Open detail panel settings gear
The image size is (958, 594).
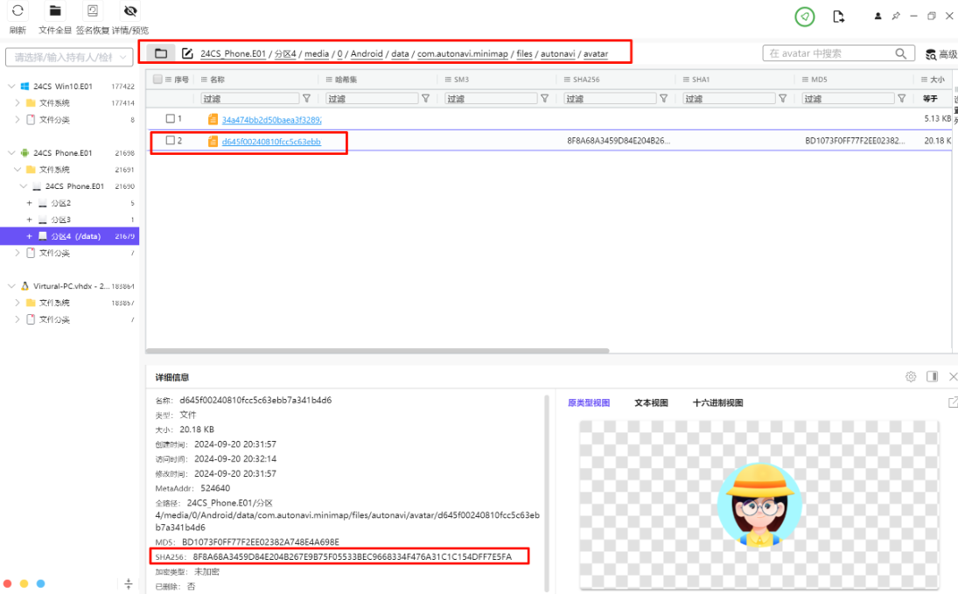click(911, 377)
